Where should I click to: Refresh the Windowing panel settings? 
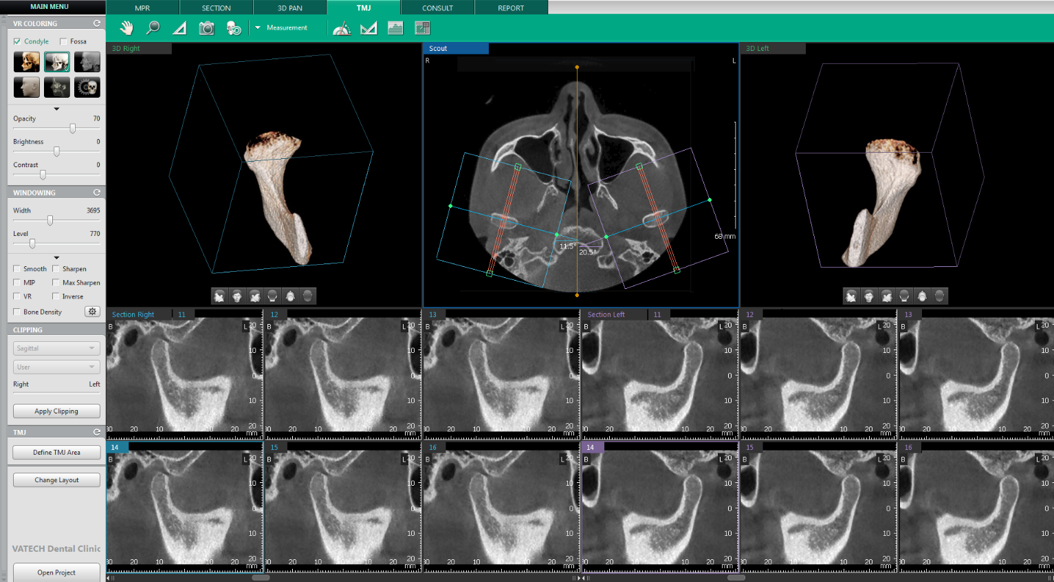pos(97,193)
